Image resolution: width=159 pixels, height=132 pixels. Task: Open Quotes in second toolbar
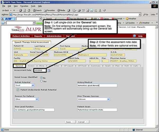(x=130, y=23)
